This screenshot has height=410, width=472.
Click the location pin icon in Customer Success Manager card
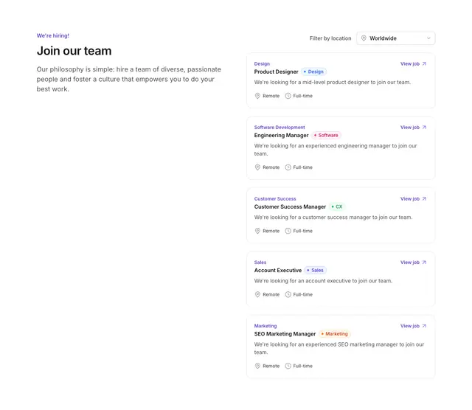point(257,231)
